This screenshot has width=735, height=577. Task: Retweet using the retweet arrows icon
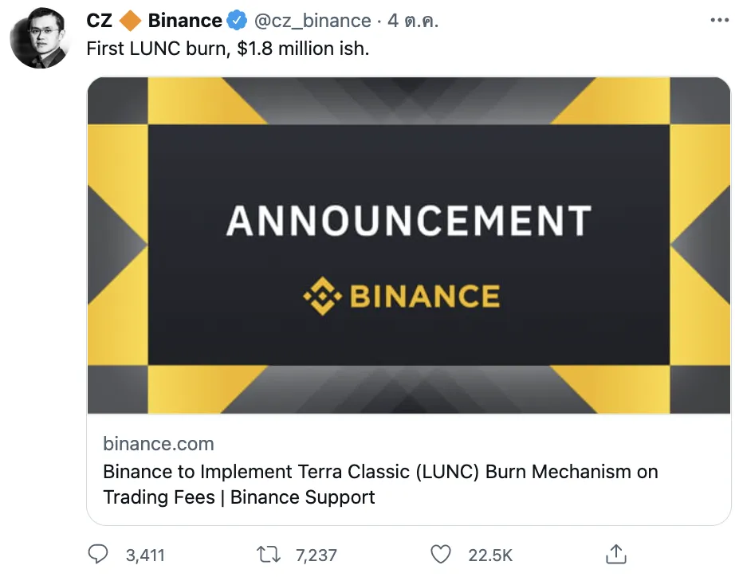click(269, 555)
